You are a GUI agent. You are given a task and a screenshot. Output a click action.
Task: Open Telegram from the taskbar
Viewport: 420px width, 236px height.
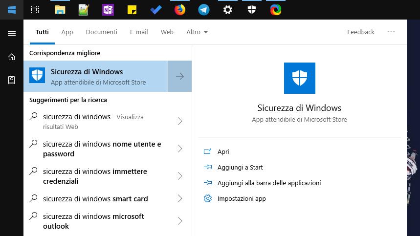click(x=204, y=10)
